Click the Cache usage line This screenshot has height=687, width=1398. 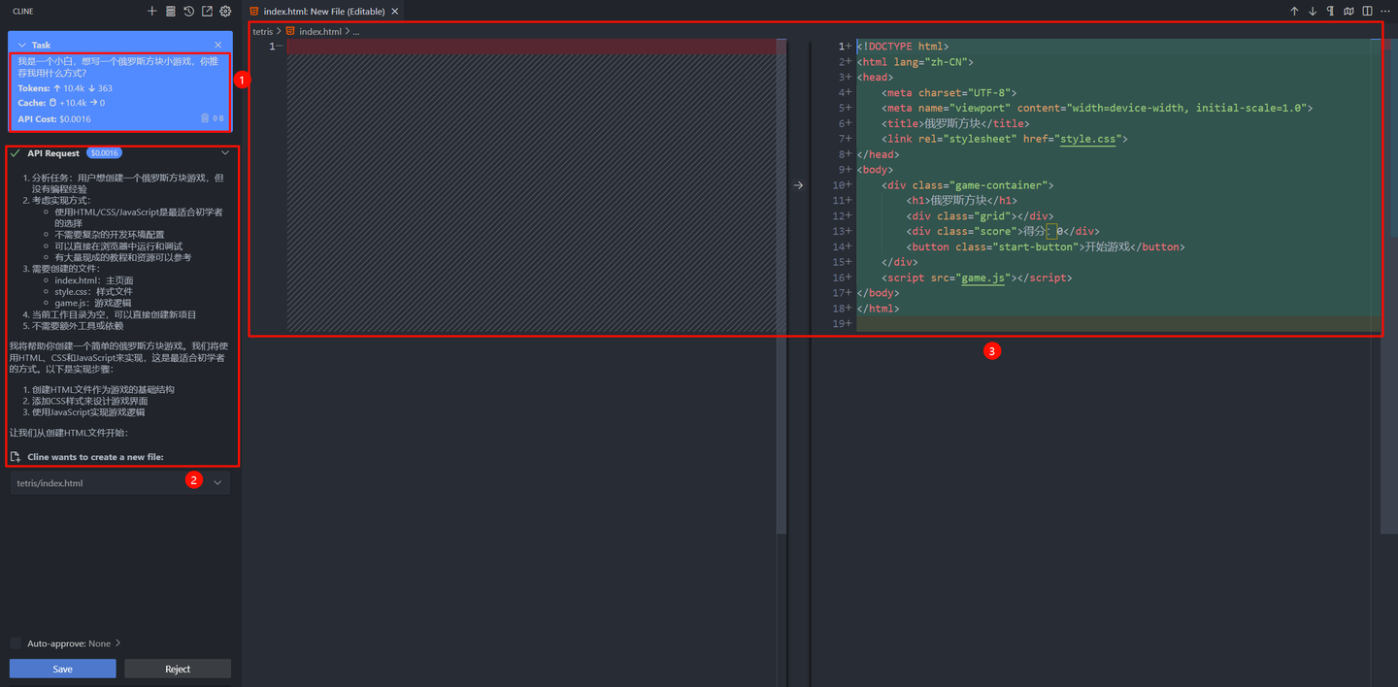[x=61, y=103]
